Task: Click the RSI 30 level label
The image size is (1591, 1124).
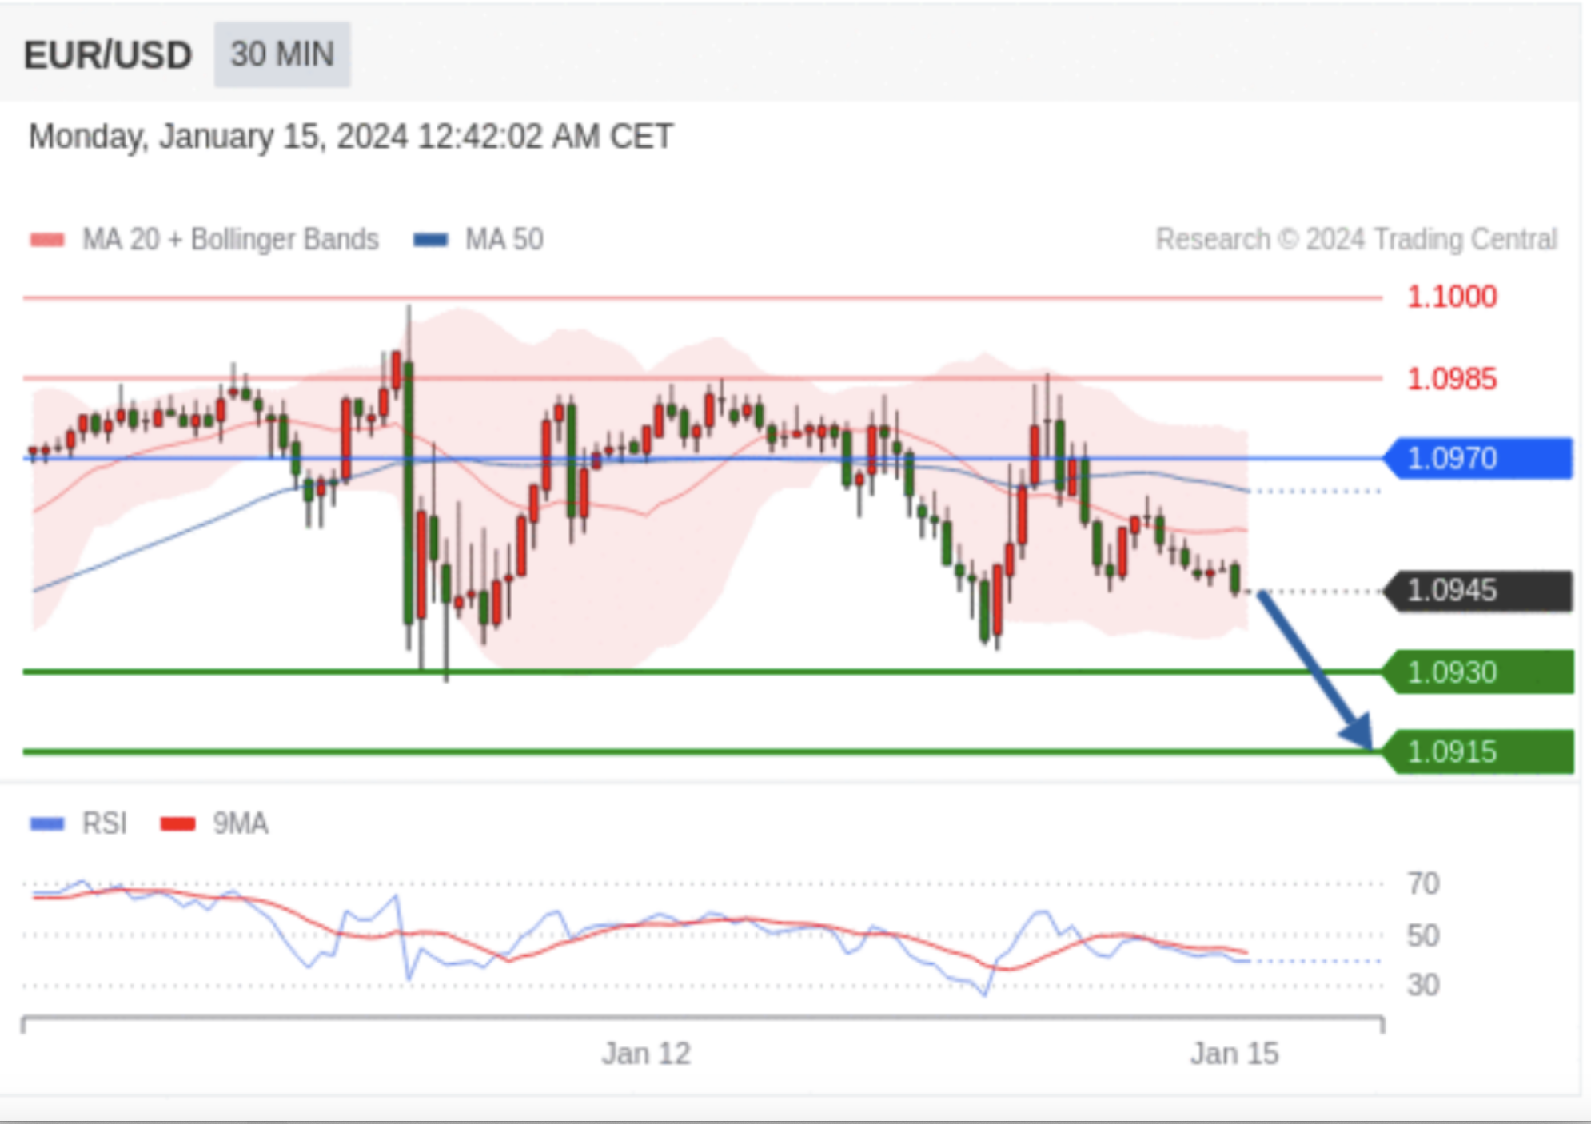Action: click(1423, 985)
